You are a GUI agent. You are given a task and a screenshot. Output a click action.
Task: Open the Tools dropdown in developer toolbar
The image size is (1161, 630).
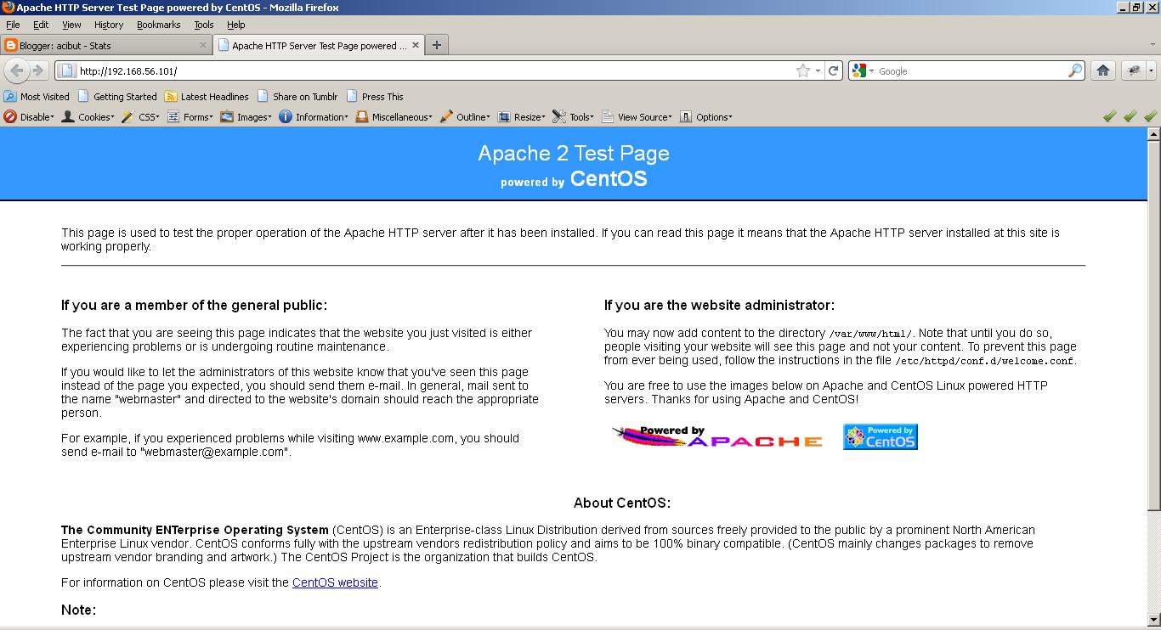(573, 117)
